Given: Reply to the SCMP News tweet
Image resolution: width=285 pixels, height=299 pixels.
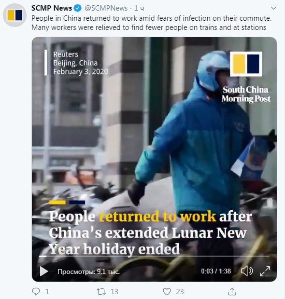Looking at the screenshot, I should click(x=36, y=291).
